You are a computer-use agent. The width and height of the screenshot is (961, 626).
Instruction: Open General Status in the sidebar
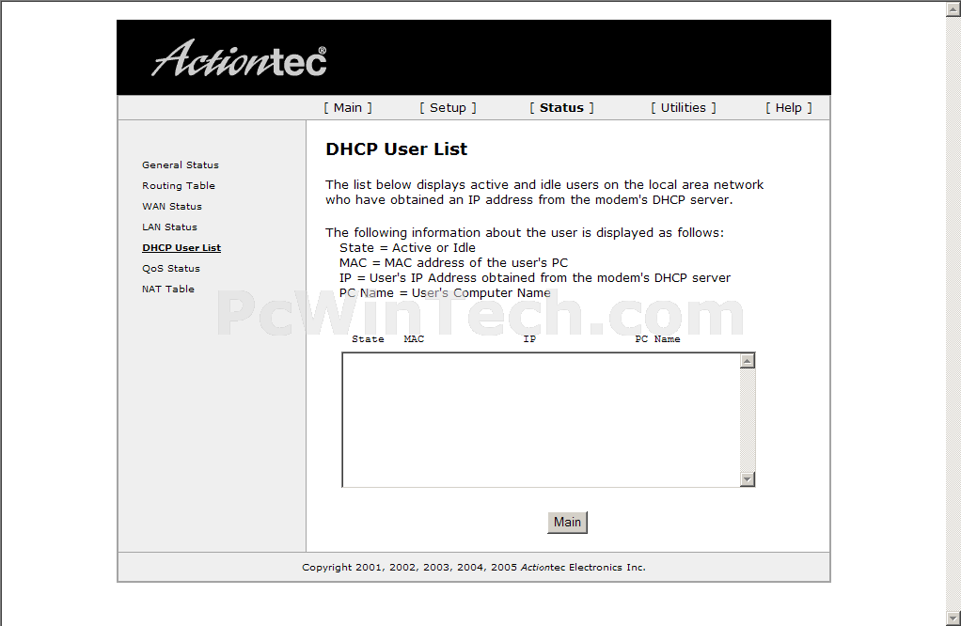point(181,164)
